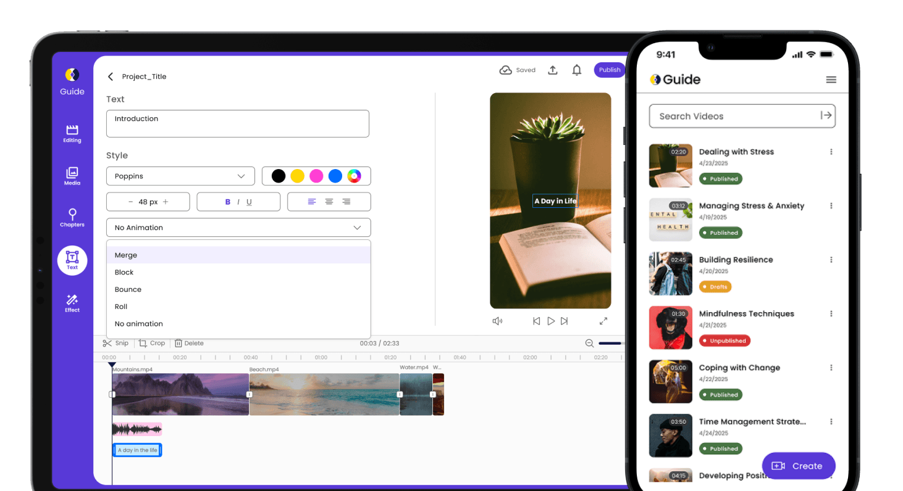The height and width of the screenshot is (491, 903).
Task: Select the pink color swatch
Action: click(316, 176)
